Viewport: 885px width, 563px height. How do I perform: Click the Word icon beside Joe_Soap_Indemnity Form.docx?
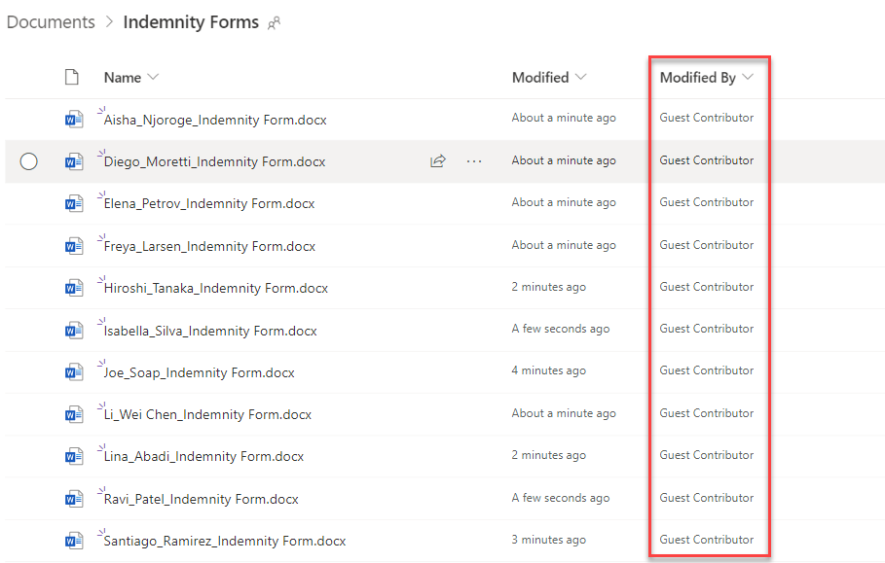[73, 371]
